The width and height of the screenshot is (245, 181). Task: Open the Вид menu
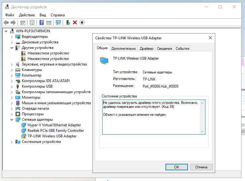point(43,15)
